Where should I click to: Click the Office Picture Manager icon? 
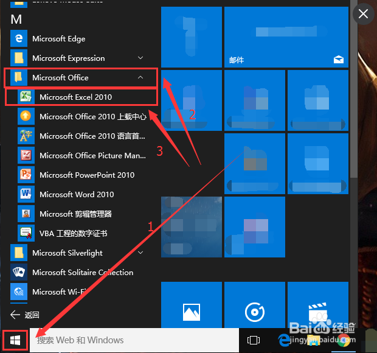coord(26,155)
